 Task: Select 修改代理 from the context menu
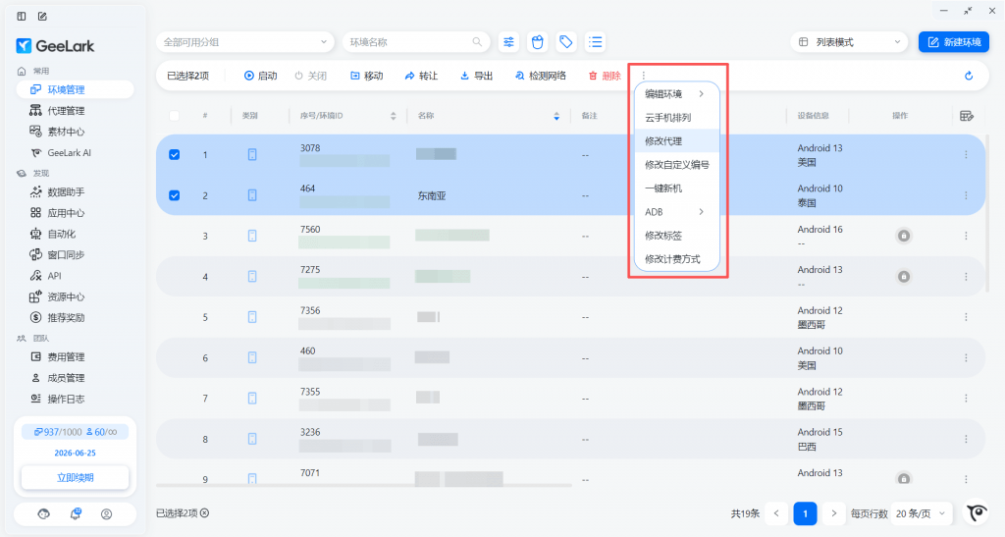[x=663, y=141]
